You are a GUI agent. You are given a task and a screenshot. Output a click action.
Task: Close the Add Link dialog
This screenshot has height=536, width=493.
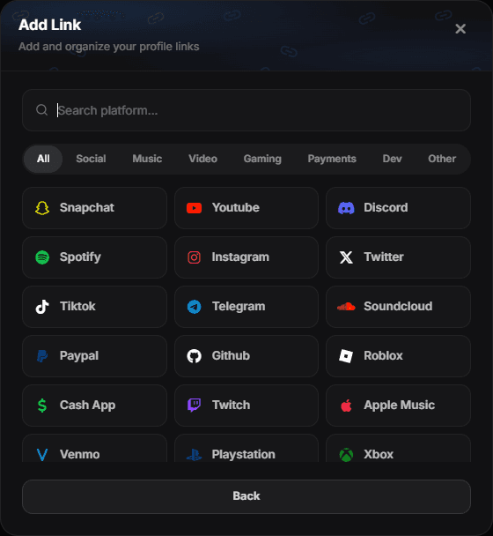460,29
